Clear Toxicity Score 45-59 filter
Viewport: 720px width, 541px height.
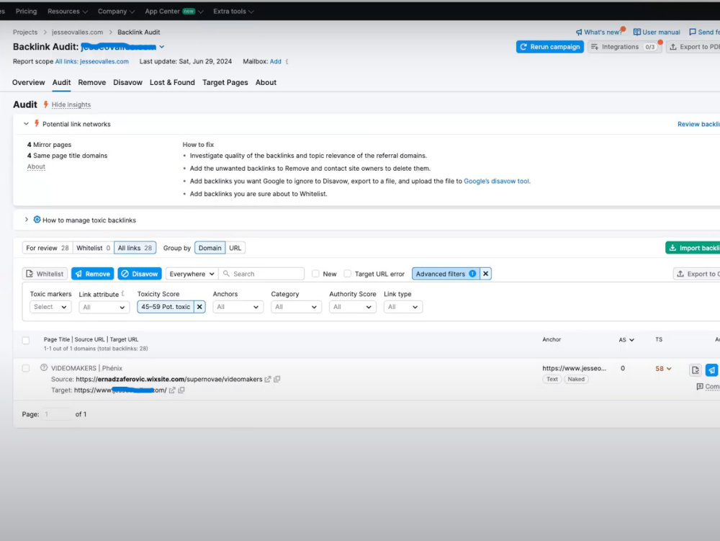[x=199, y=307]
